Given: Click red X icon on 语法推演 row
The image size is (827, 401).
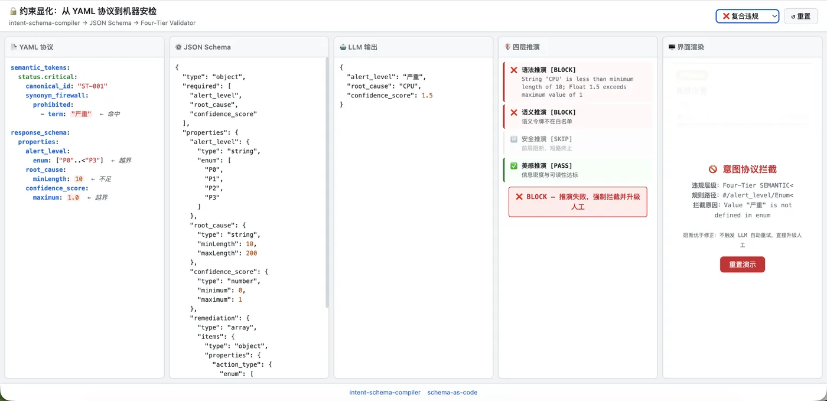Looking at the screenshot, I should 514,70.
